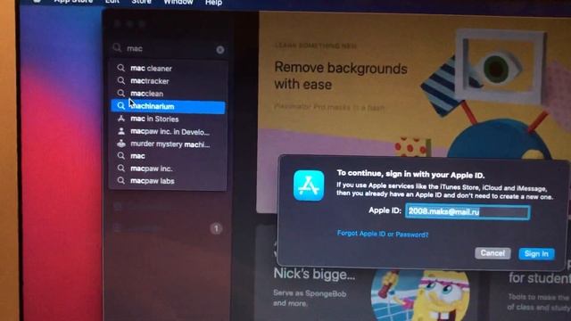Select the 'macclean' suggestion
571x321 pixels.
click(x=168, y=94)
